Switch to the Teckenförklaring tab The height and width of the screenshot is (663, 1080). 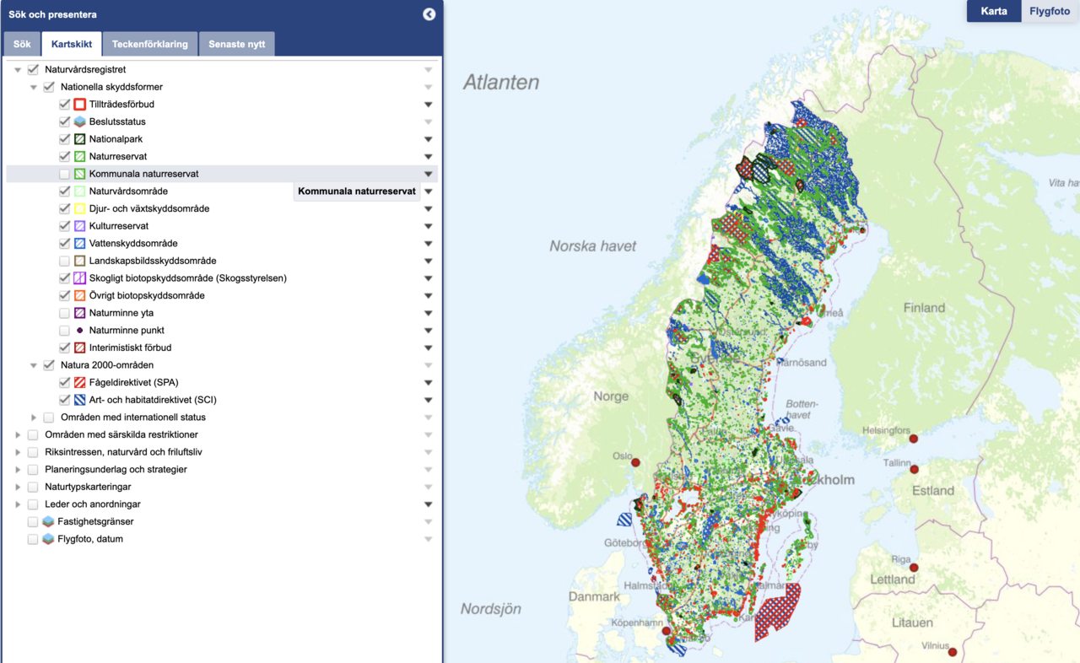coord(150,44)
